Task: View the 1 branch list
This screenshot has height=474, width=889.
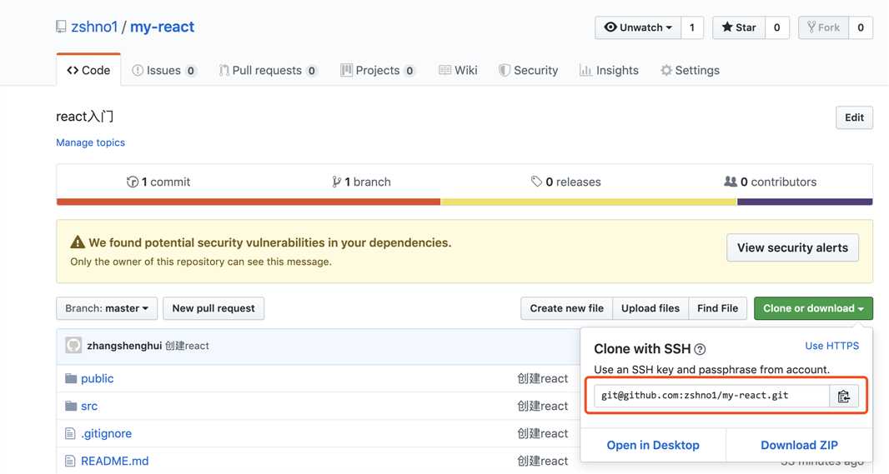Action: tap(361, 182)
